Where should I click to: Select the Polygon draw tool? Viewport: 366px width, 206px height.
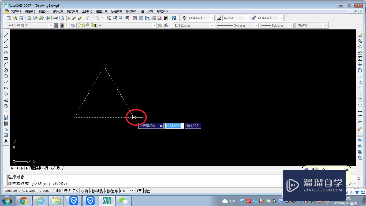pyautogui.click(x=6, y=53)
